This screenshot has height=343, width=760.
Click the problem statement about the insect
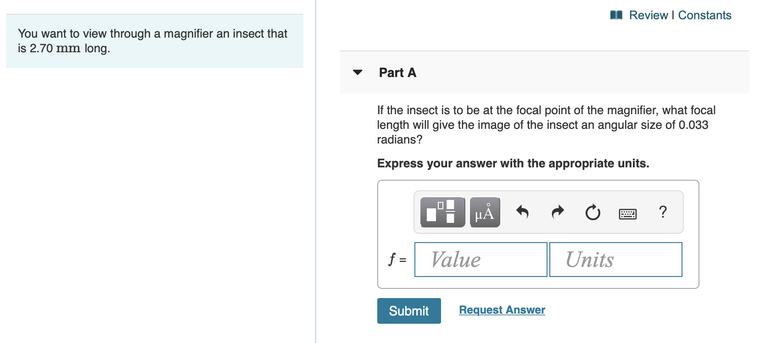tap(153, 41)
